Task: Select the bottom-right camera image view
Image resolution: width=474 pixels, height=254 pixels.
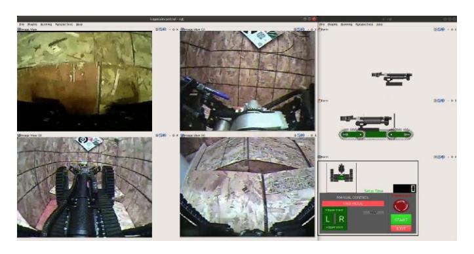Action: click(x=247, y=187)
